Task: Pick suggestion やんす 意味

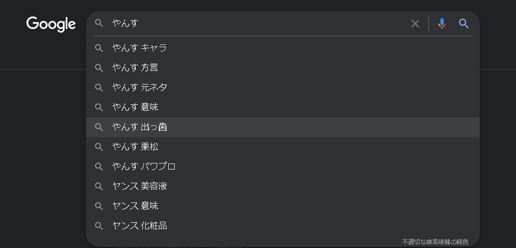Action: (x=283, y=108)
